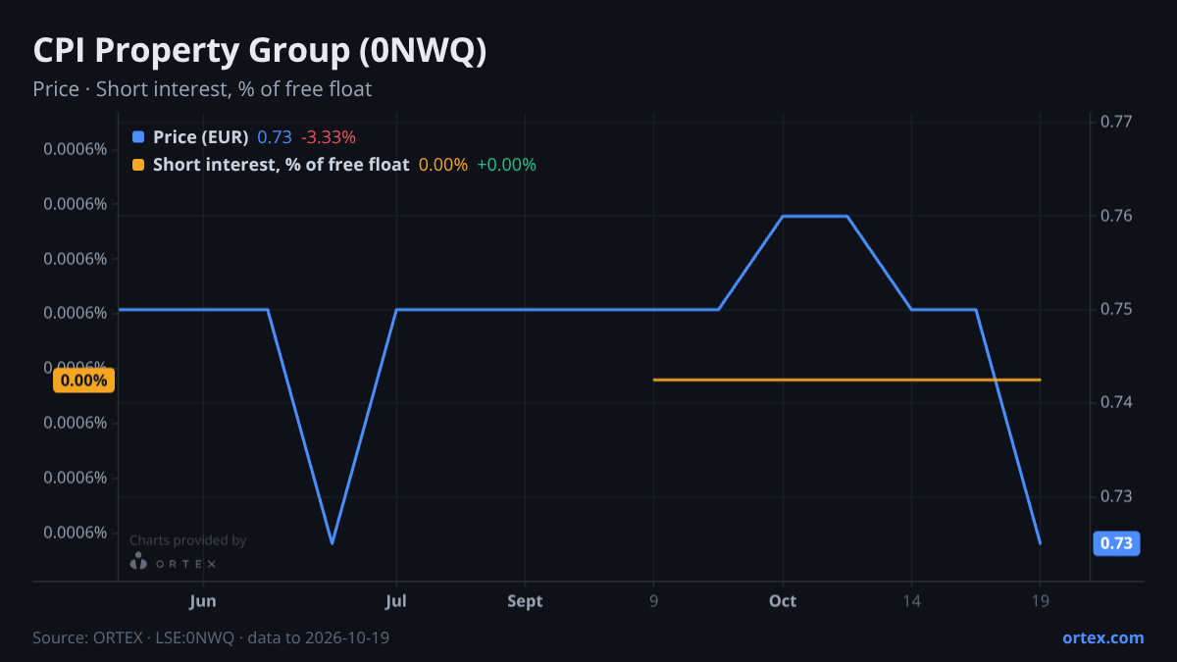
Task: Click the -3.33% price change value
Action: (x=328, y=137)
